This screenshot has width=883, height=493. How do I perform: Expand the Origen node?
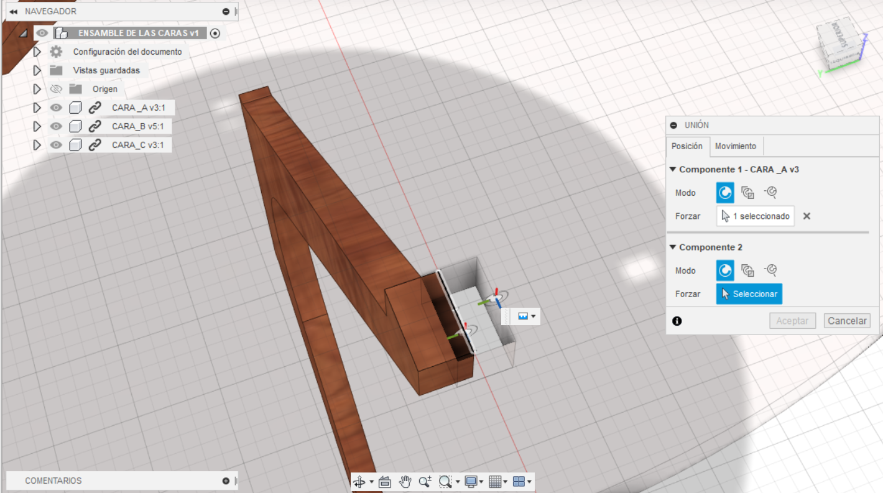37,89
